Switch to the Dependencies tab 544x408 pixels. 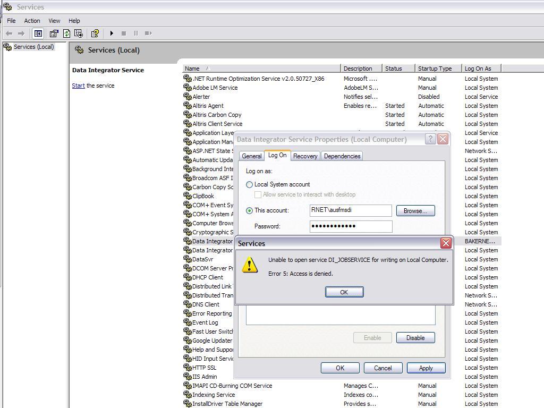coord(342,156)
